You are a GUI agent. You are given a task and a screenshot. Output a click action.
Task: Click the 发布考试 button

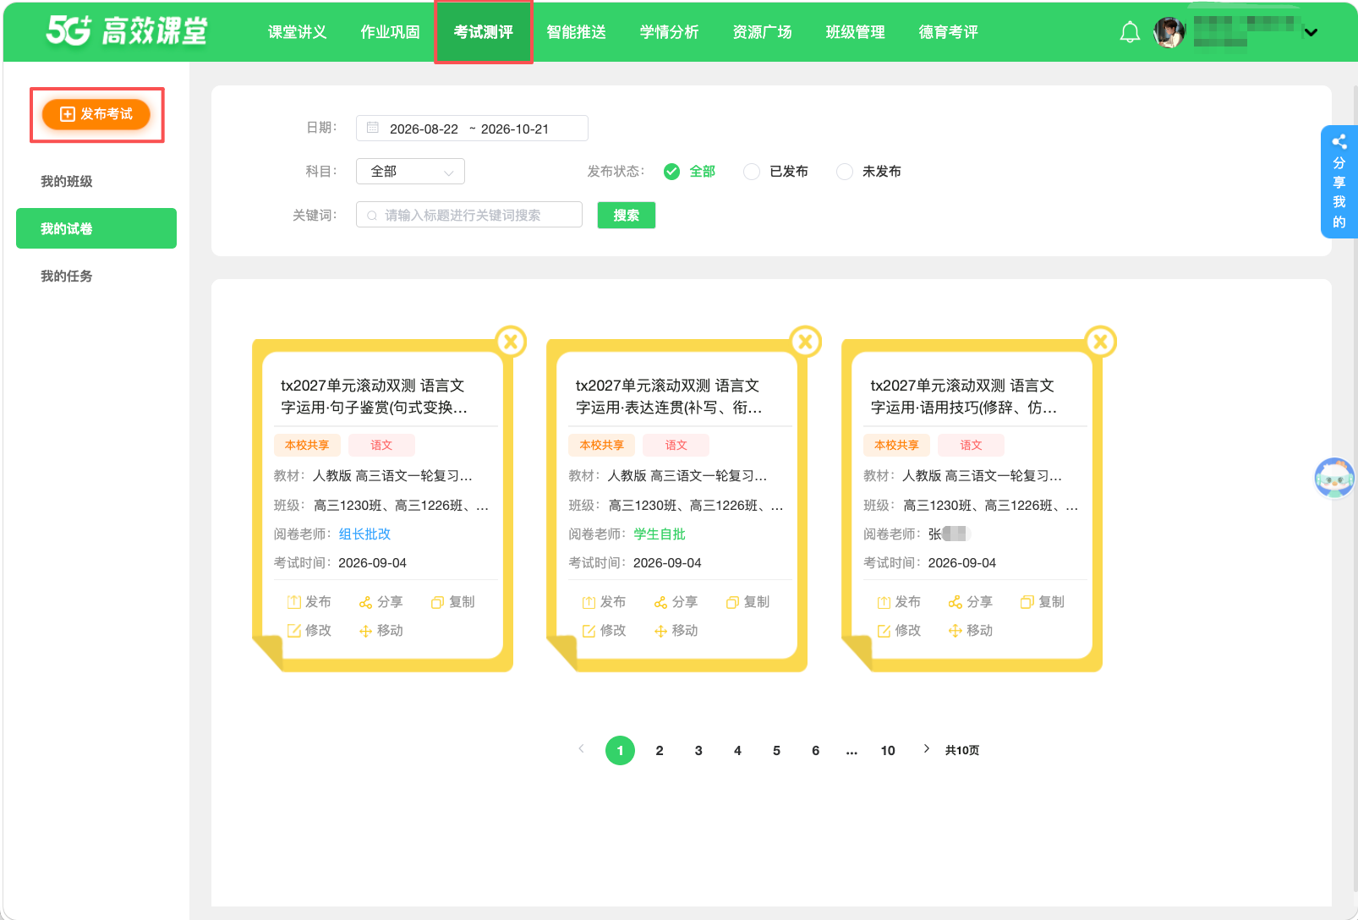pyautogui.click(x=96, y=114)
